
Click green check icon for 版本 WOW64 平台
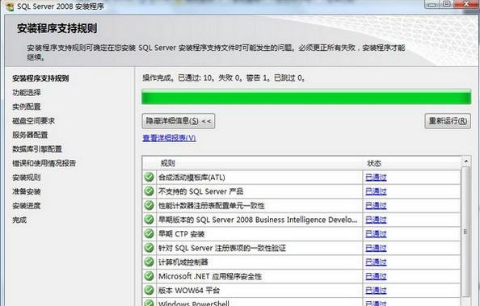[149, 290]
